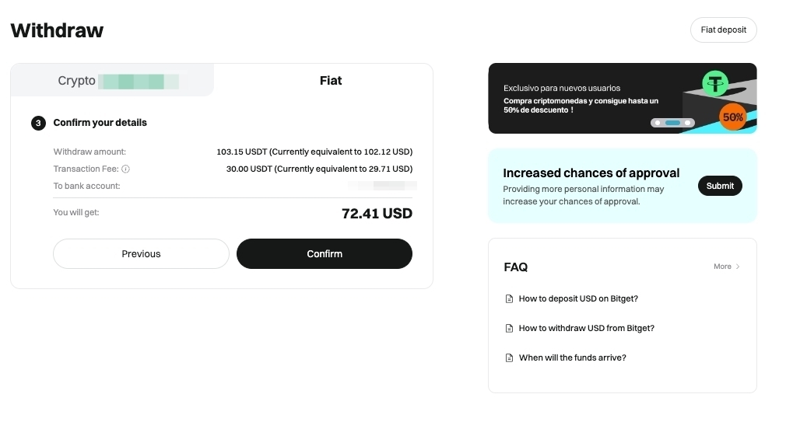Click the step 3 number badge
This screenshot has height=429, width=786.
(x=38, y=123)
